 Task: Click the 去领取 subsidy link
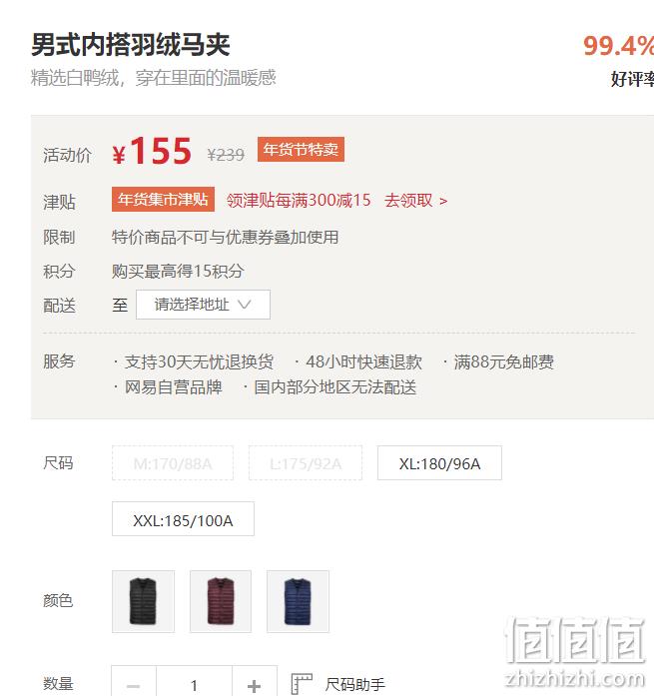tap(408, 200)
